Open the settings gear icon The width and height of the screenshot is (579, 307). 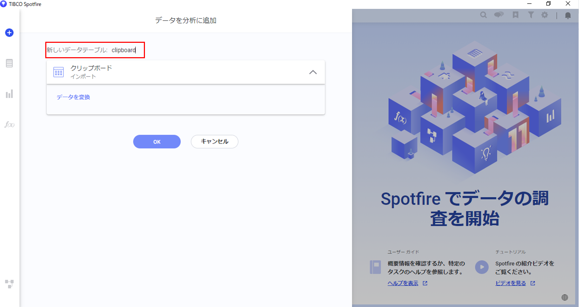(545, 15)
